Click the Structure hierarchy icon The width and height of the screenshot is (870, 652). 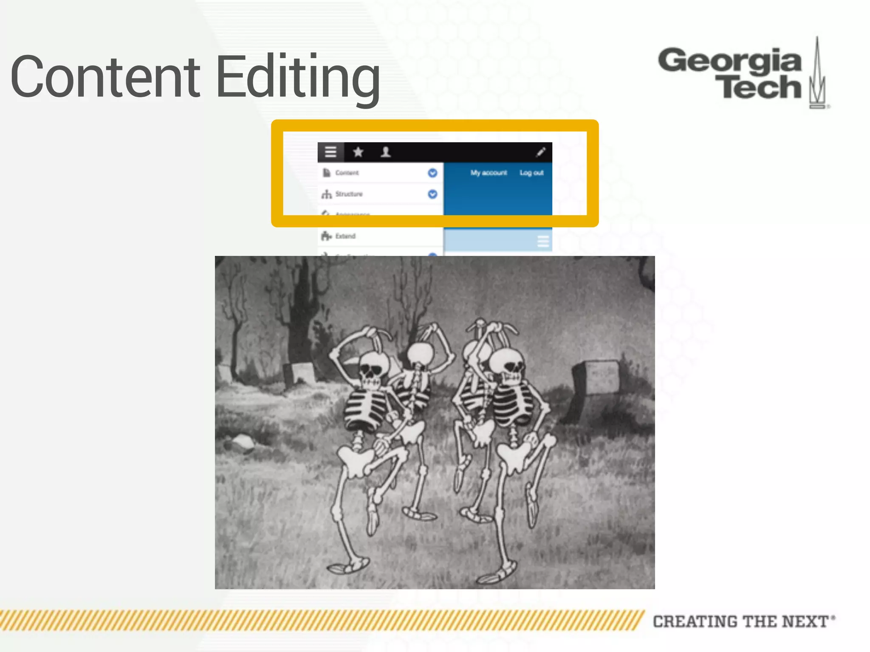[326, 194]
